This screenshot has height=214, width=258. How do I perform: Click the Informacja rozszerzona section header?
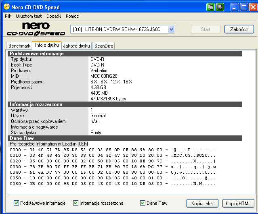point(125,104)
